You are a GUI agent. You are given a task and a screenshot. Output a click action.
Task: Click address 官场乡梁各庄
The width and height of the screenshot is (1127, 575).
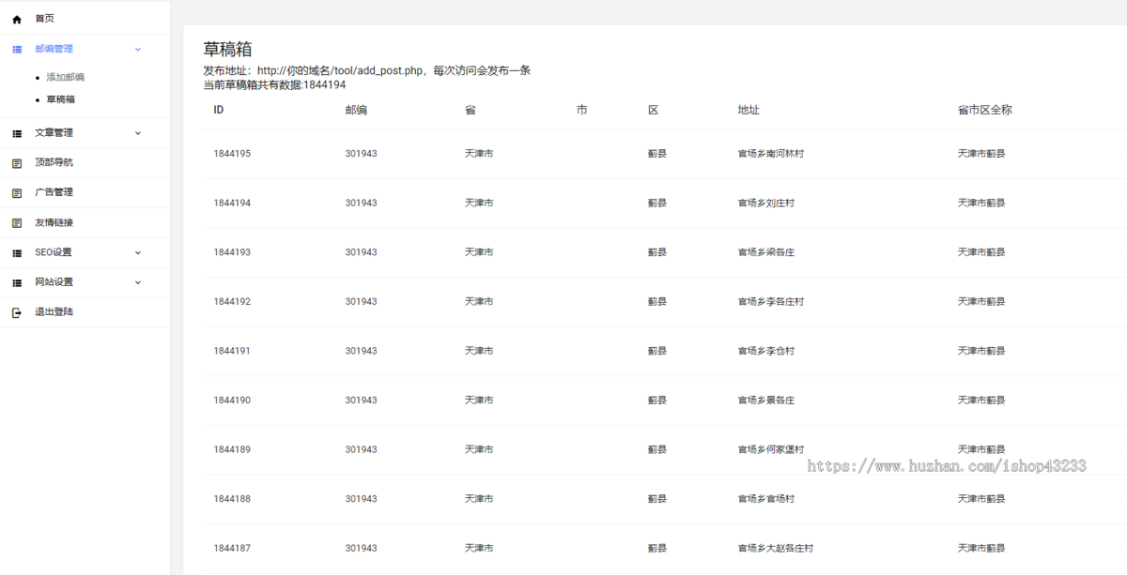point(766,252)
